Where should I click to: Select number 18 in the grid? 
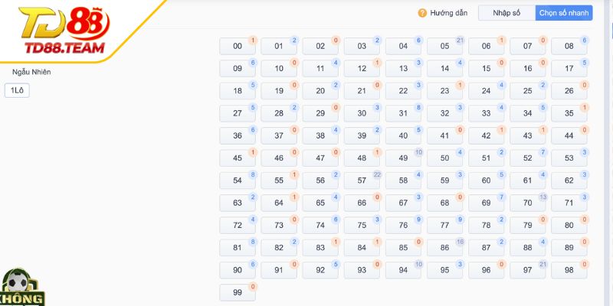[238, 91]
